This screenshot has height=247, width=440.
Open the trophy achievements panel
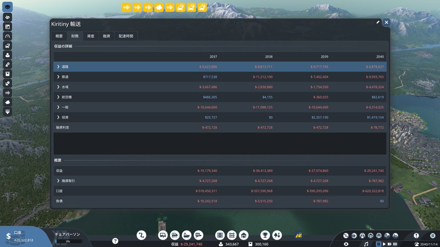265,235
